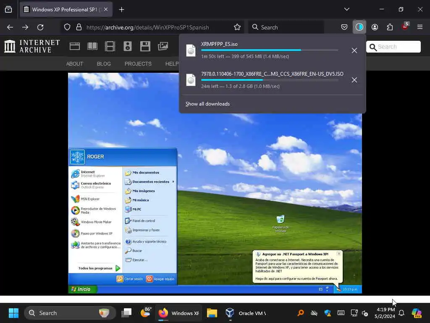List all tabs dropdown arrow
This screenshot has height=323, width=430.
click(346, 9)
